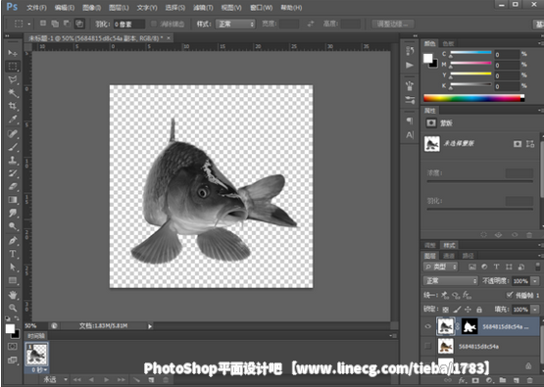Click the Refine Edge button
The height and width of the screenshot is (387, 544).
(393, 24)
